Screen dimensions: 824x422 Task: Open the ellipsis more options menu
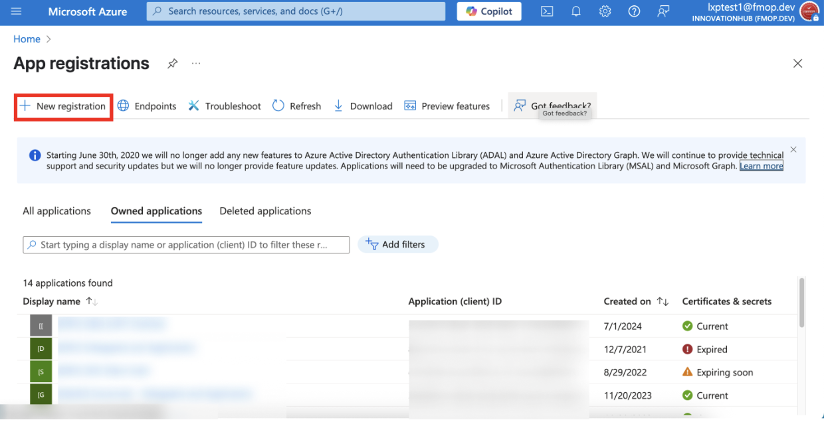(196, 64)
